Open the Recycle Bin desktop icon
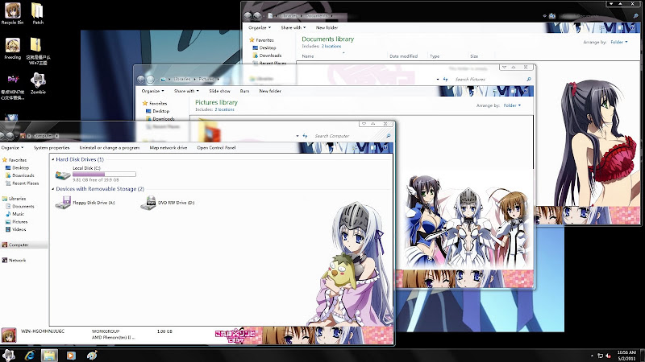Viewport: 645px width, 362px height. 12,12
